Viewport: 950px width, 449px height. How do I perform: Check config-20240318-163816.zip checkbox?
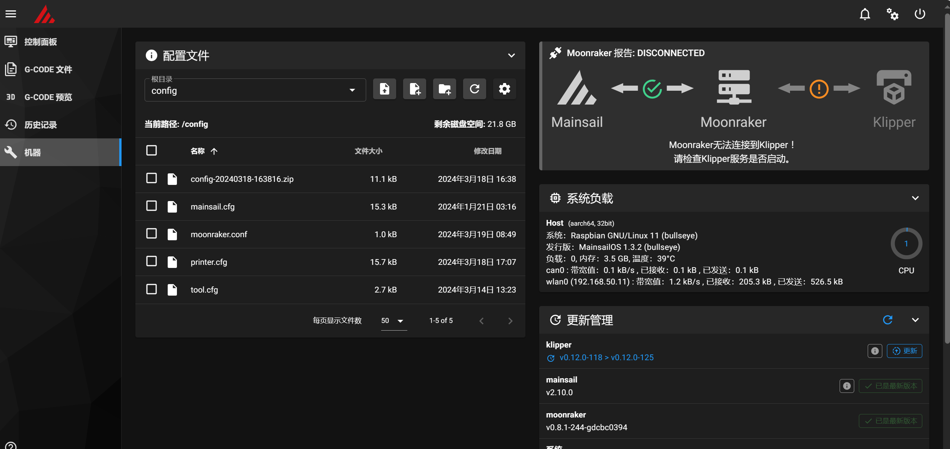152,178
